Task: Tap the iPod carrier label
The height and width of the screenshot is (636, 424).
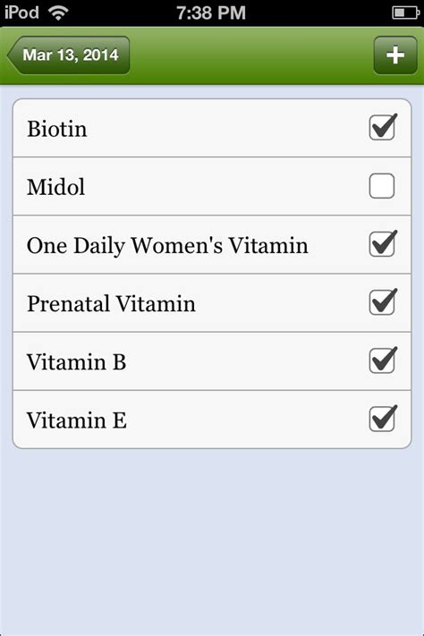Action: point(21,13)
